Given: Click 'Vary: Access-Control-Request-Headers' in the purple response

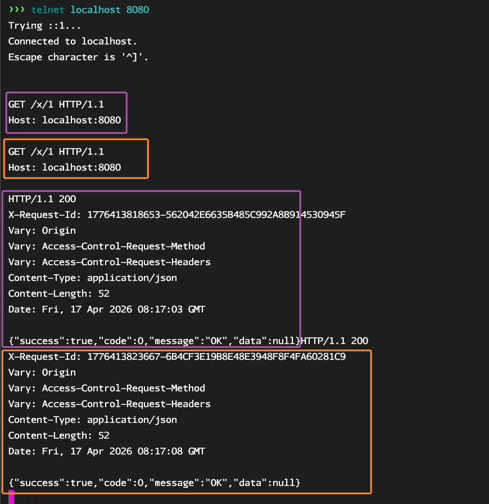Looking at the screenshot, I should point(110,262).
